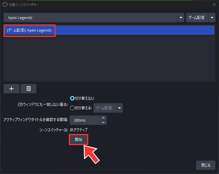The width and height of the screenshot is (219, 174).
Task: Click the 非アクティブ status text
Action: click(78, 130)
